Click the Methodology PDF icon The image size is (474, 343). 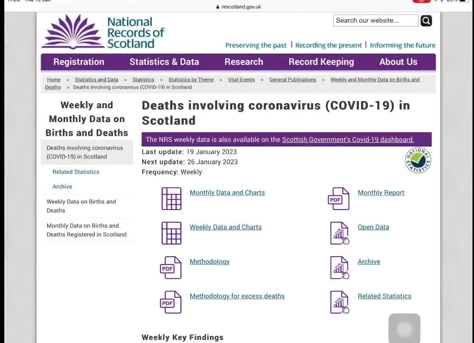[170, 267]
